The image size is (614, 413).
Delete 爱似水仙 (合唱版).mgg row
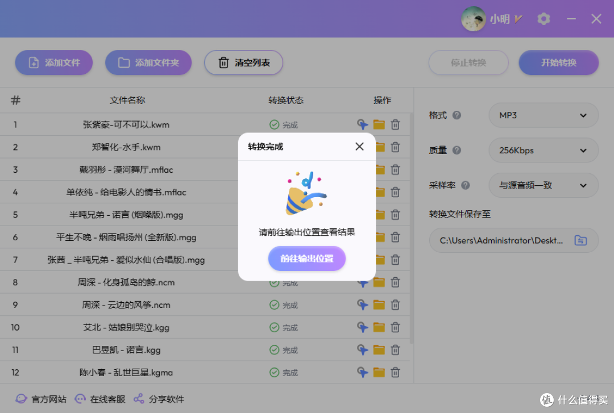pyautogui.click(x=395, y=260)
